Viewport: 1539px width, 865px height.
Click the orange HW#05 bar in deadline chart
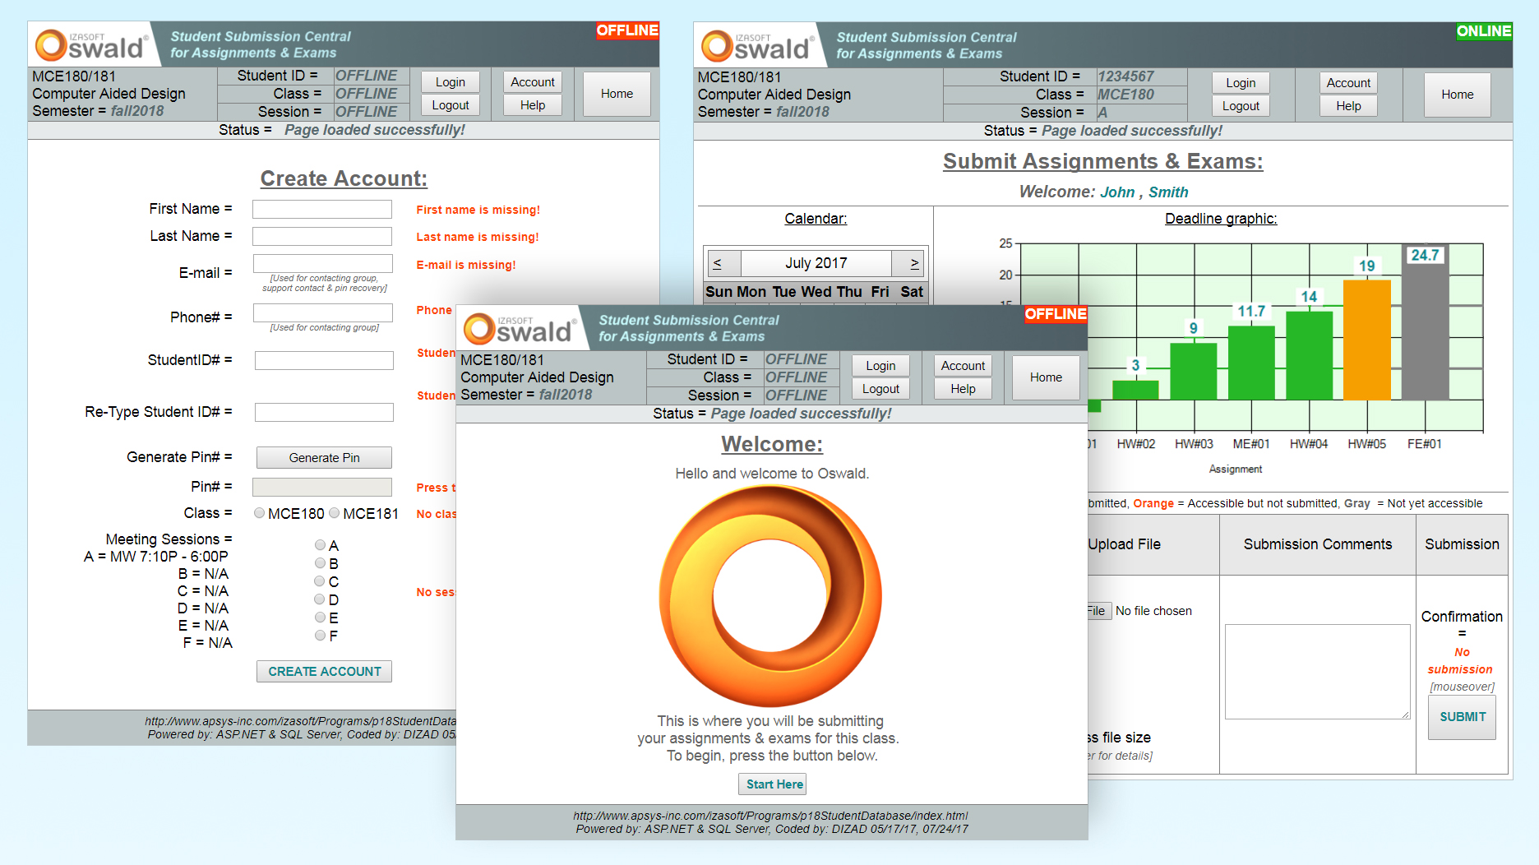tap(1366, 340)
